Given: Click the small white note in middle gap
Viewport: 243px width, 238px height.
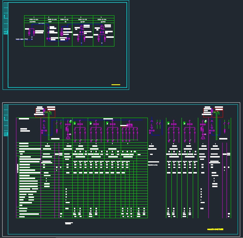Looking at the screenshot, I should click(153, 165).
